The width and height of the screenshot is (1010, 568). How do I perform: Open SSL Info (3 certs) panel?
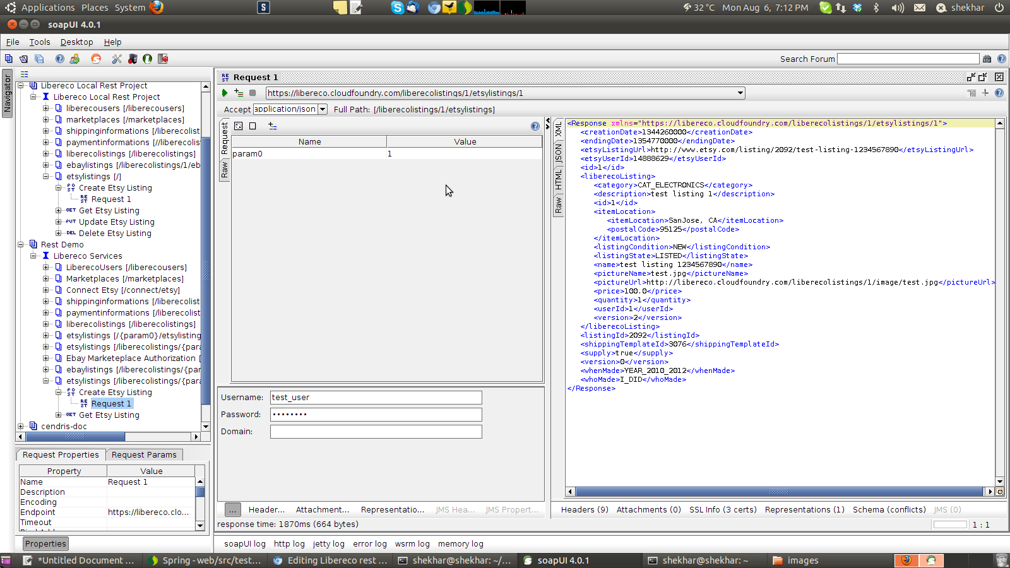click(x=723, y=509)
